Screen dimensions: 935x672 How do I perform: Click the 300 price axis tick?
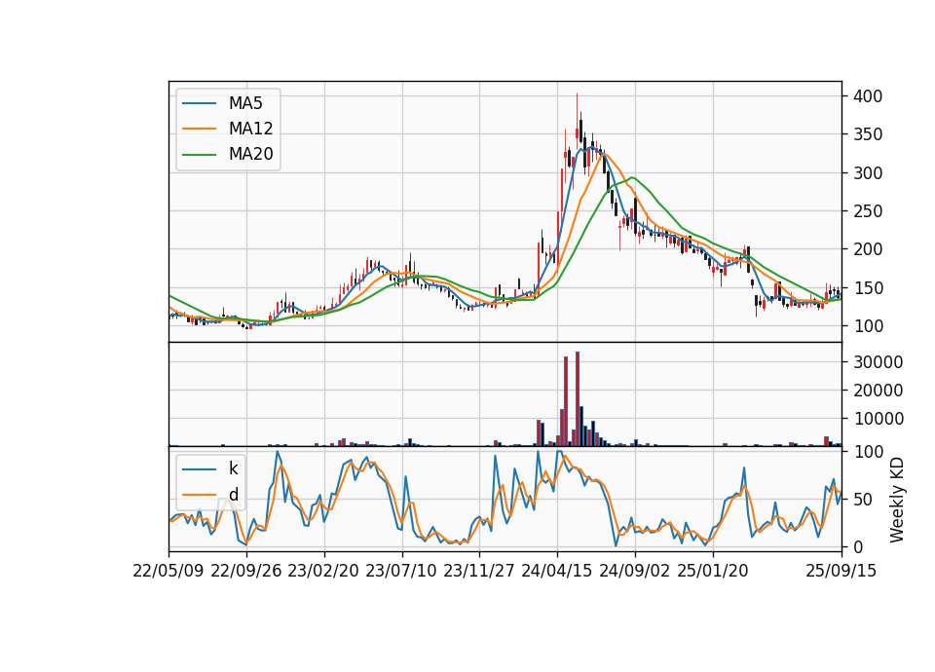point(868,173)
